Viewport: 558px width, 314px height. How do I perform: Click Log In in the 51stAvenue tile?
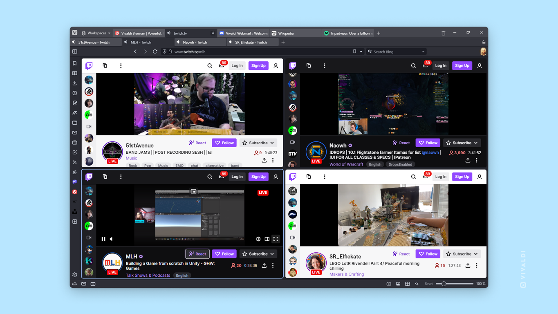237,65
